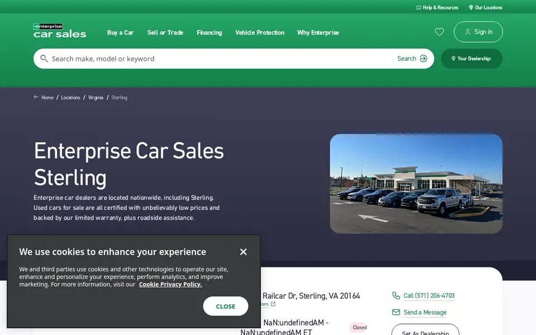Open the Cookie Privacy Policy link
The image size is (536, 335).
170,284
